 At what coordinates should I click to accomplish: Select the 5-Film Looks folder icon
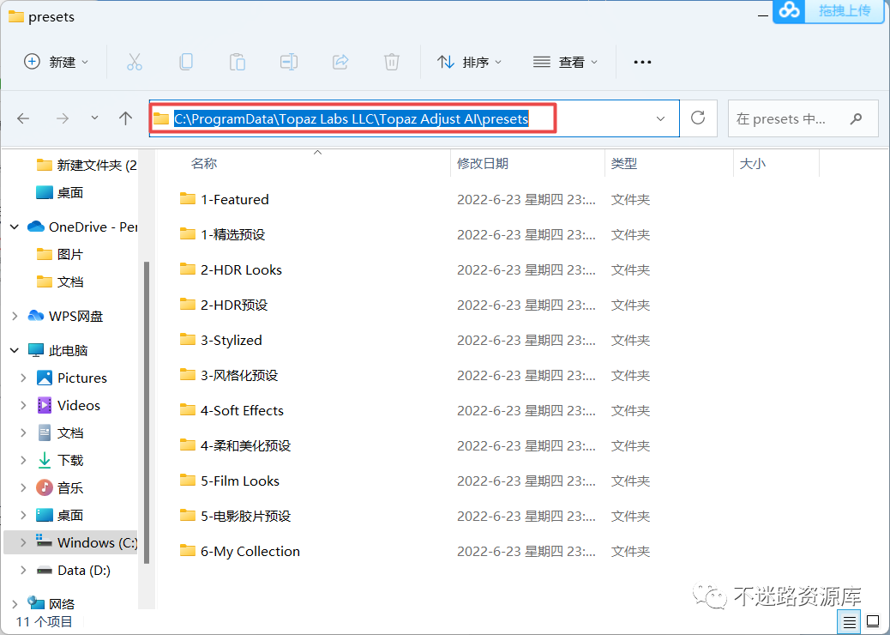point(188,481)
